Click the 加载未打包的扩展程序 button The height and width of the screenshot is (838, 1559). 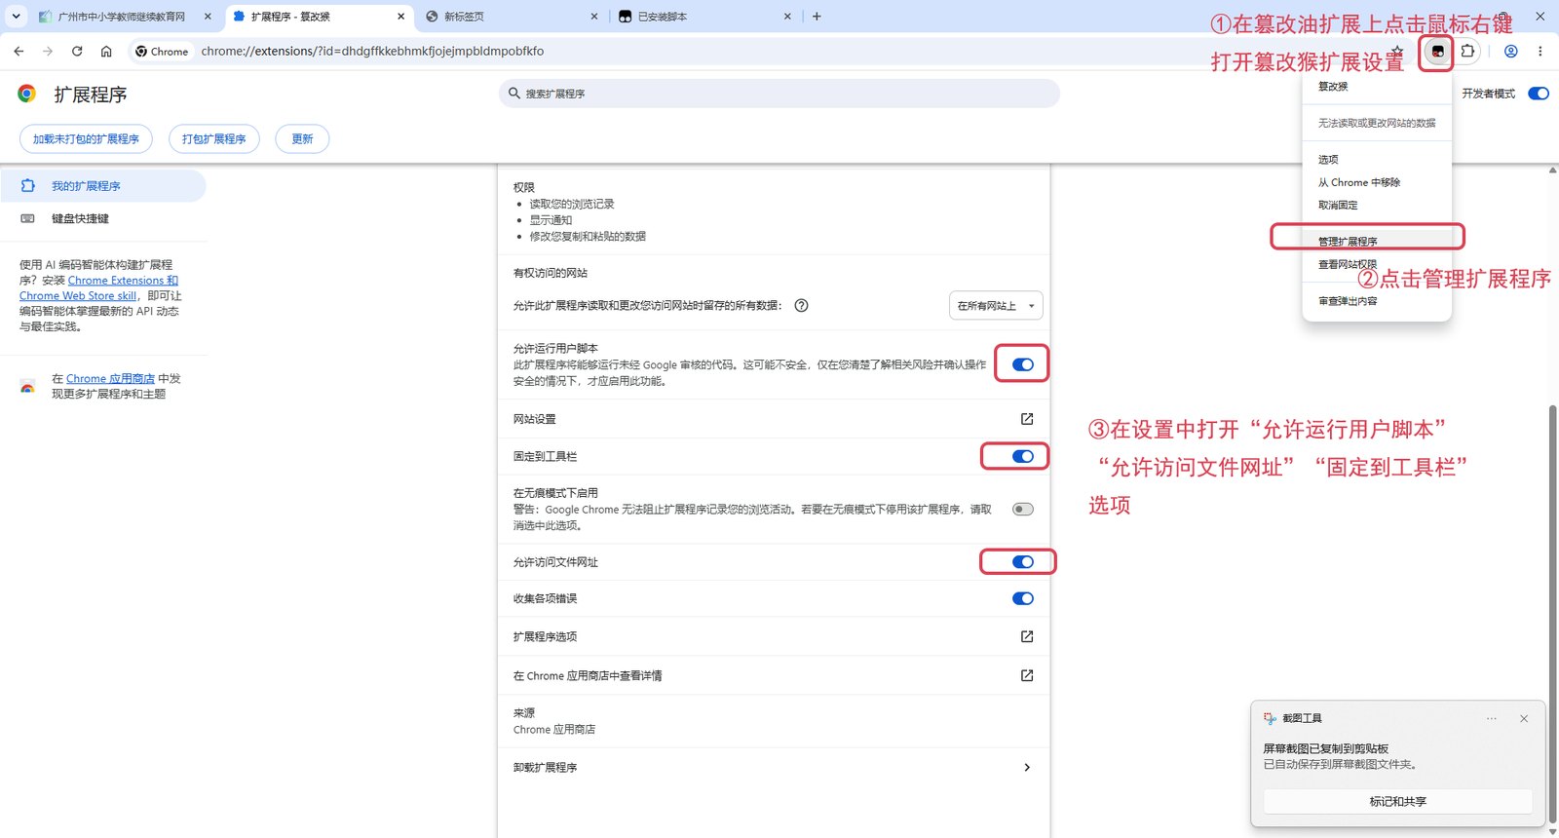click(x=86, y=138)
